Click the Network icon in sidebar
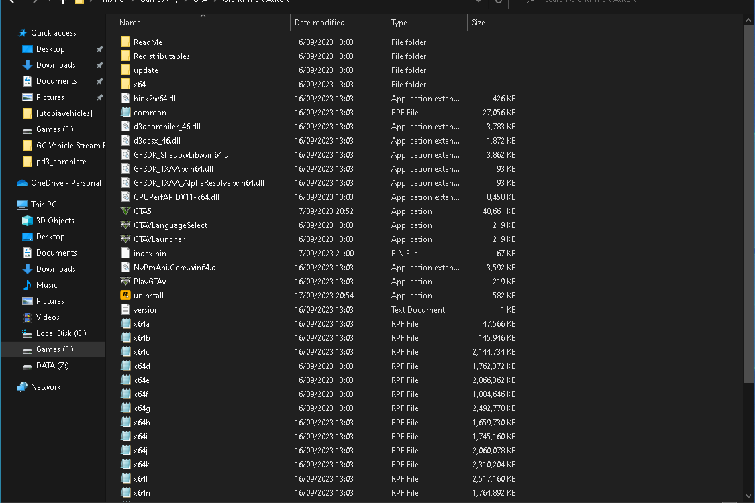This screenshot has width=755, height=503. (x=22, y=387)
